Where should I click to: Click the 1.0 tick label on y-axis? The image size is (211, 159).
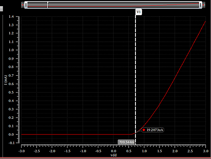pyautogui.click(x=11, y=50)
